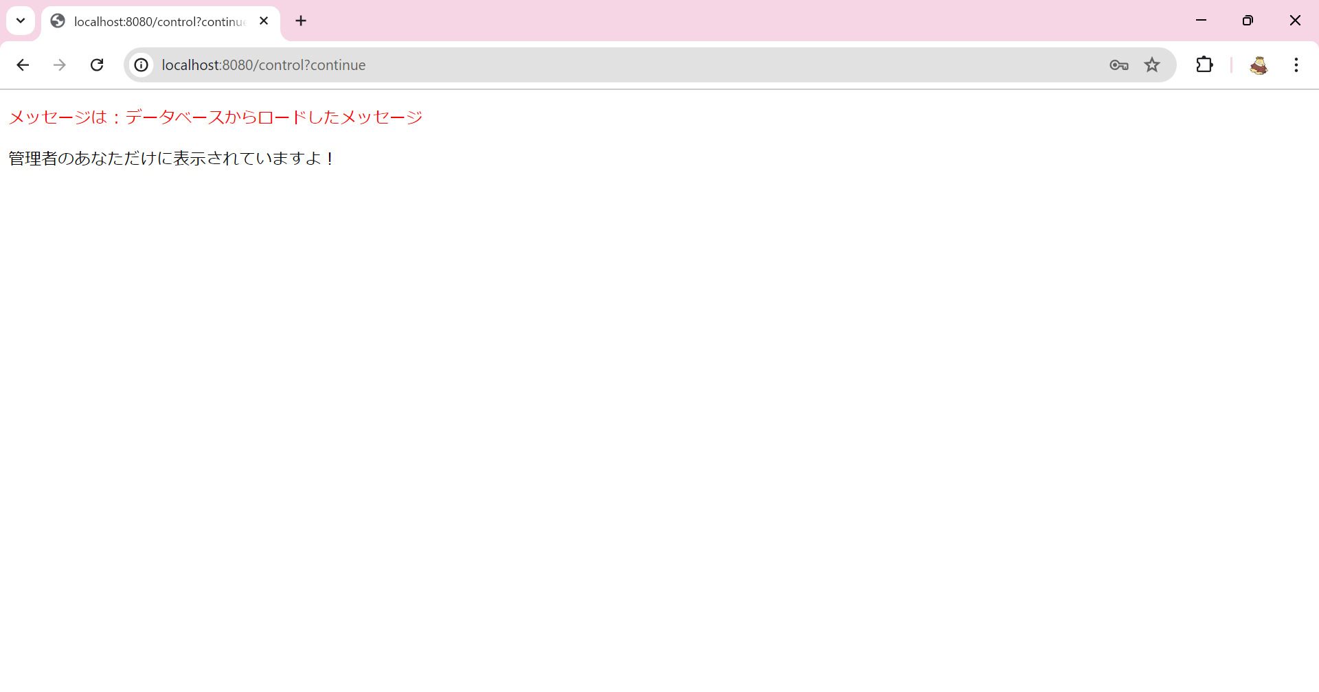Click the forward navigation arrow
Screen dimensions: 1319x692
pos(60,65)
